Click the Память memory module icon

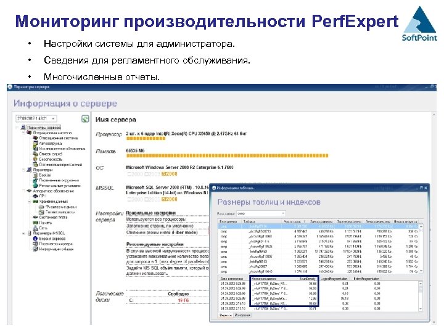click(x=35, y=223)
